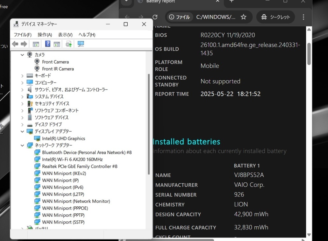Click the Realtek PCIe GbE controller icon
Viewport: 328px width, 241px height.
pyautogui.click(x=37, y=166)
